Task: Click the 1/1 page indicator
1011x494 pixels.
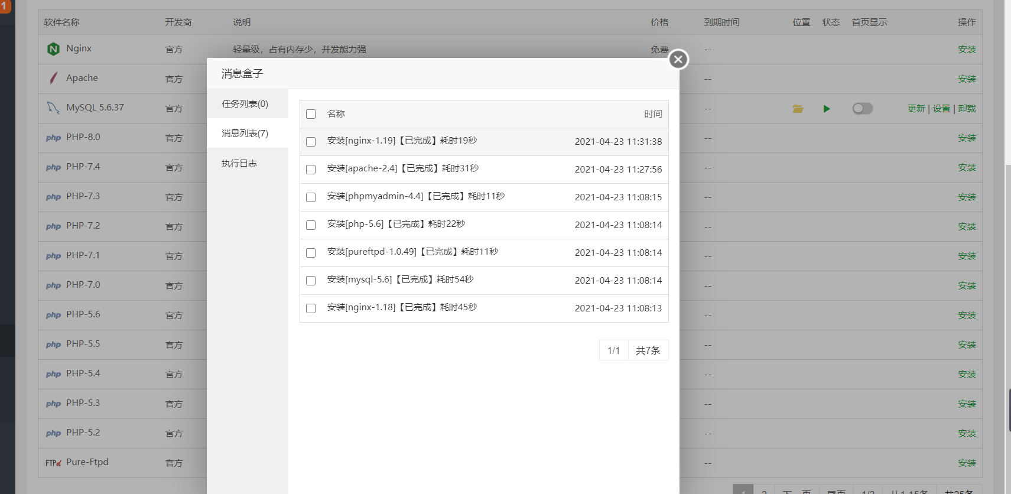Action: 614,350
